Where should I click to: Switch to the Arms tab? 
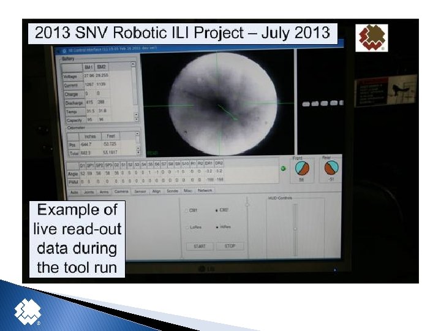tap(104, 192)
